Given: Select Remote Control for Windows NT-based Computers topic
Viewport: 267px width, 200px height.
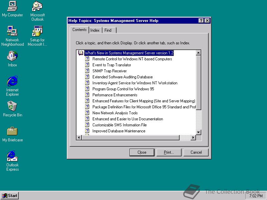Looking at the screenshot, I should 132,59.
